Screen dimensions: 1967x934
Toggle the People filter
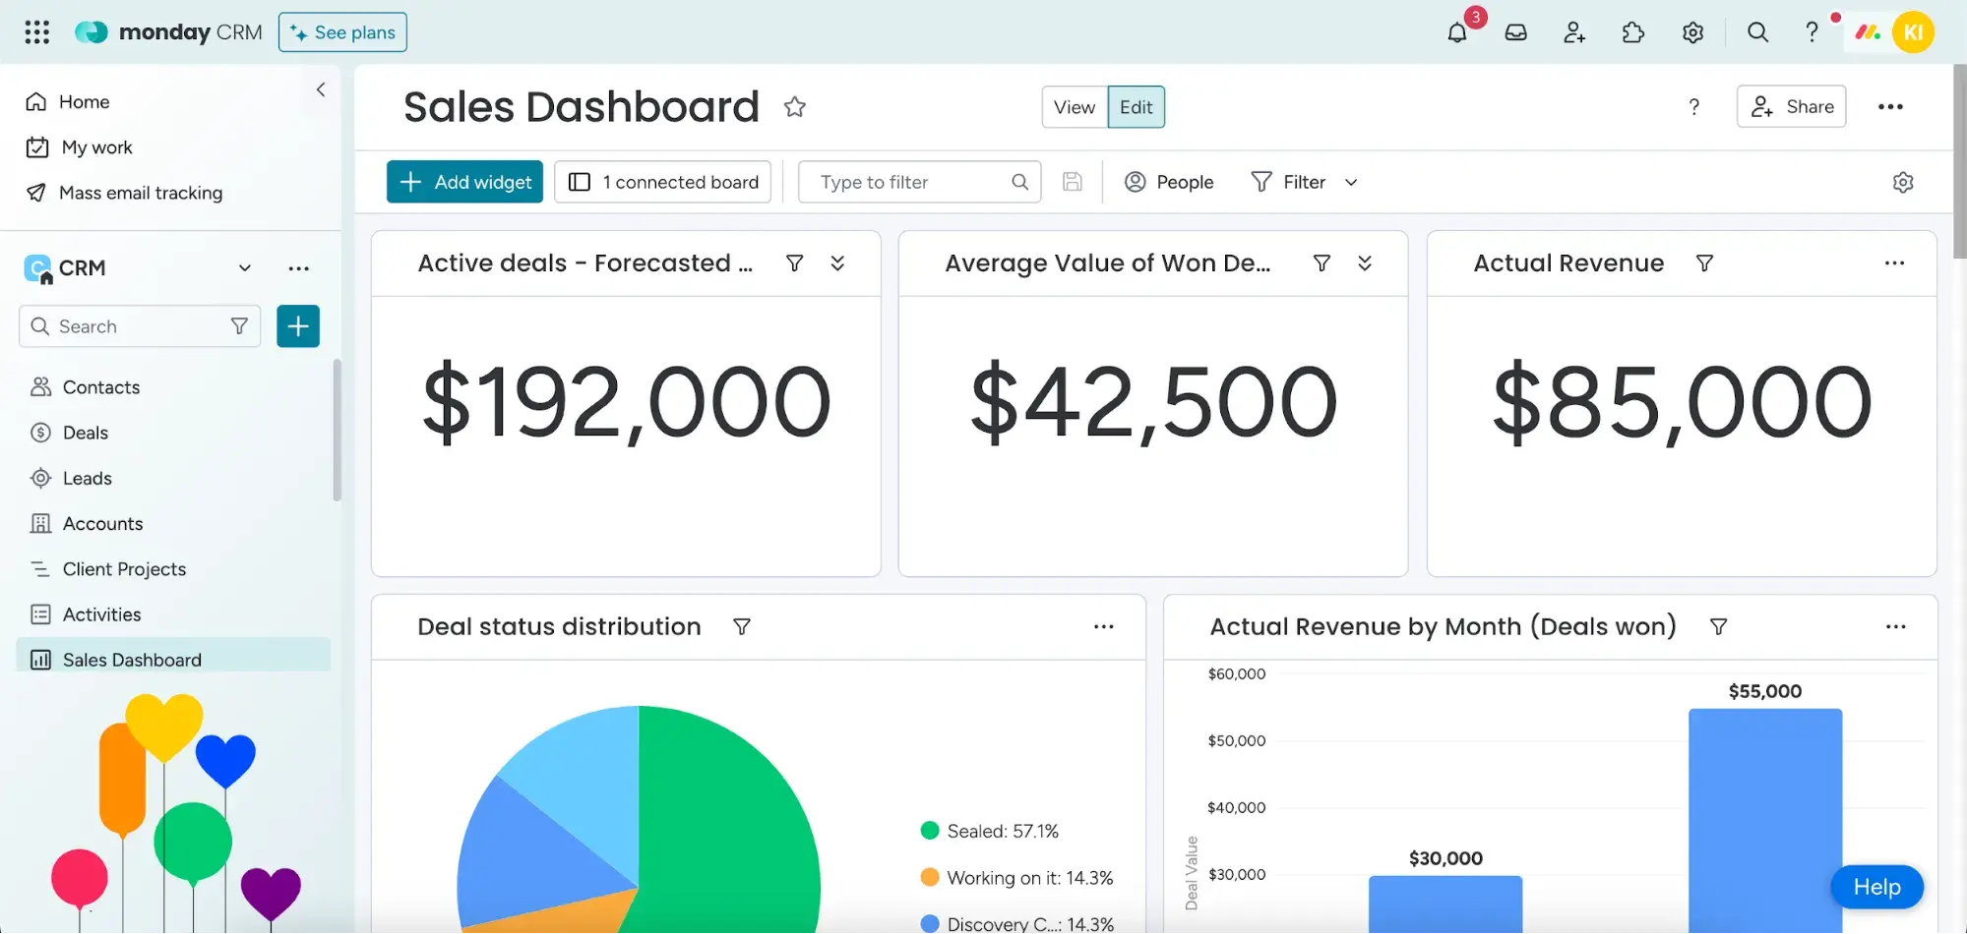coord(1169,183)
